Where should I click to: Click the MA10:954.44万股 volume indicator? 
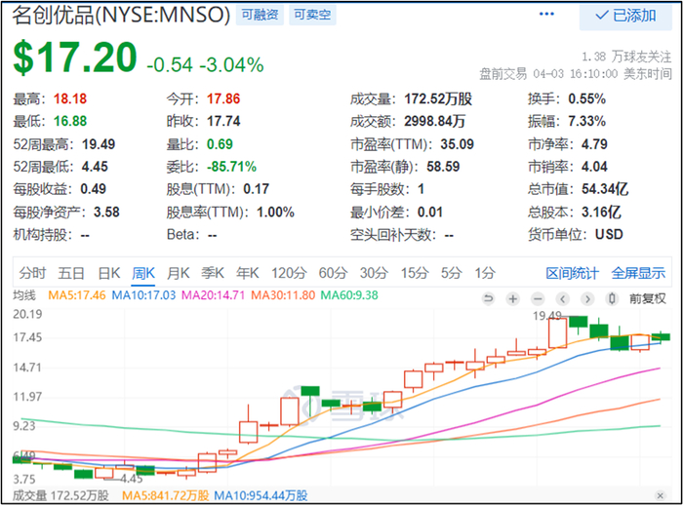261,495
